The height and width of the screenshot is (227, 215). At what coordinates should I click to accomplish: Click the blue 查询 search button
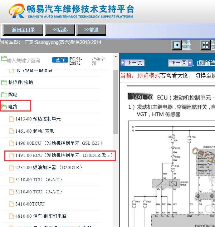(60, 60)
